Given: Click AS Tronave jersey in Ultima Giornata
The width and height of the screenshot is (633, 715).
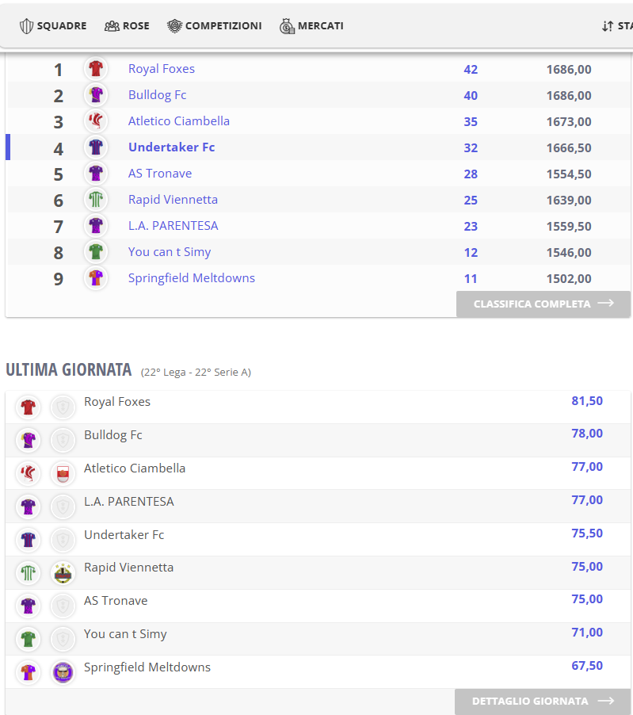Looking at the screenshot, I should tap(29, 606).
